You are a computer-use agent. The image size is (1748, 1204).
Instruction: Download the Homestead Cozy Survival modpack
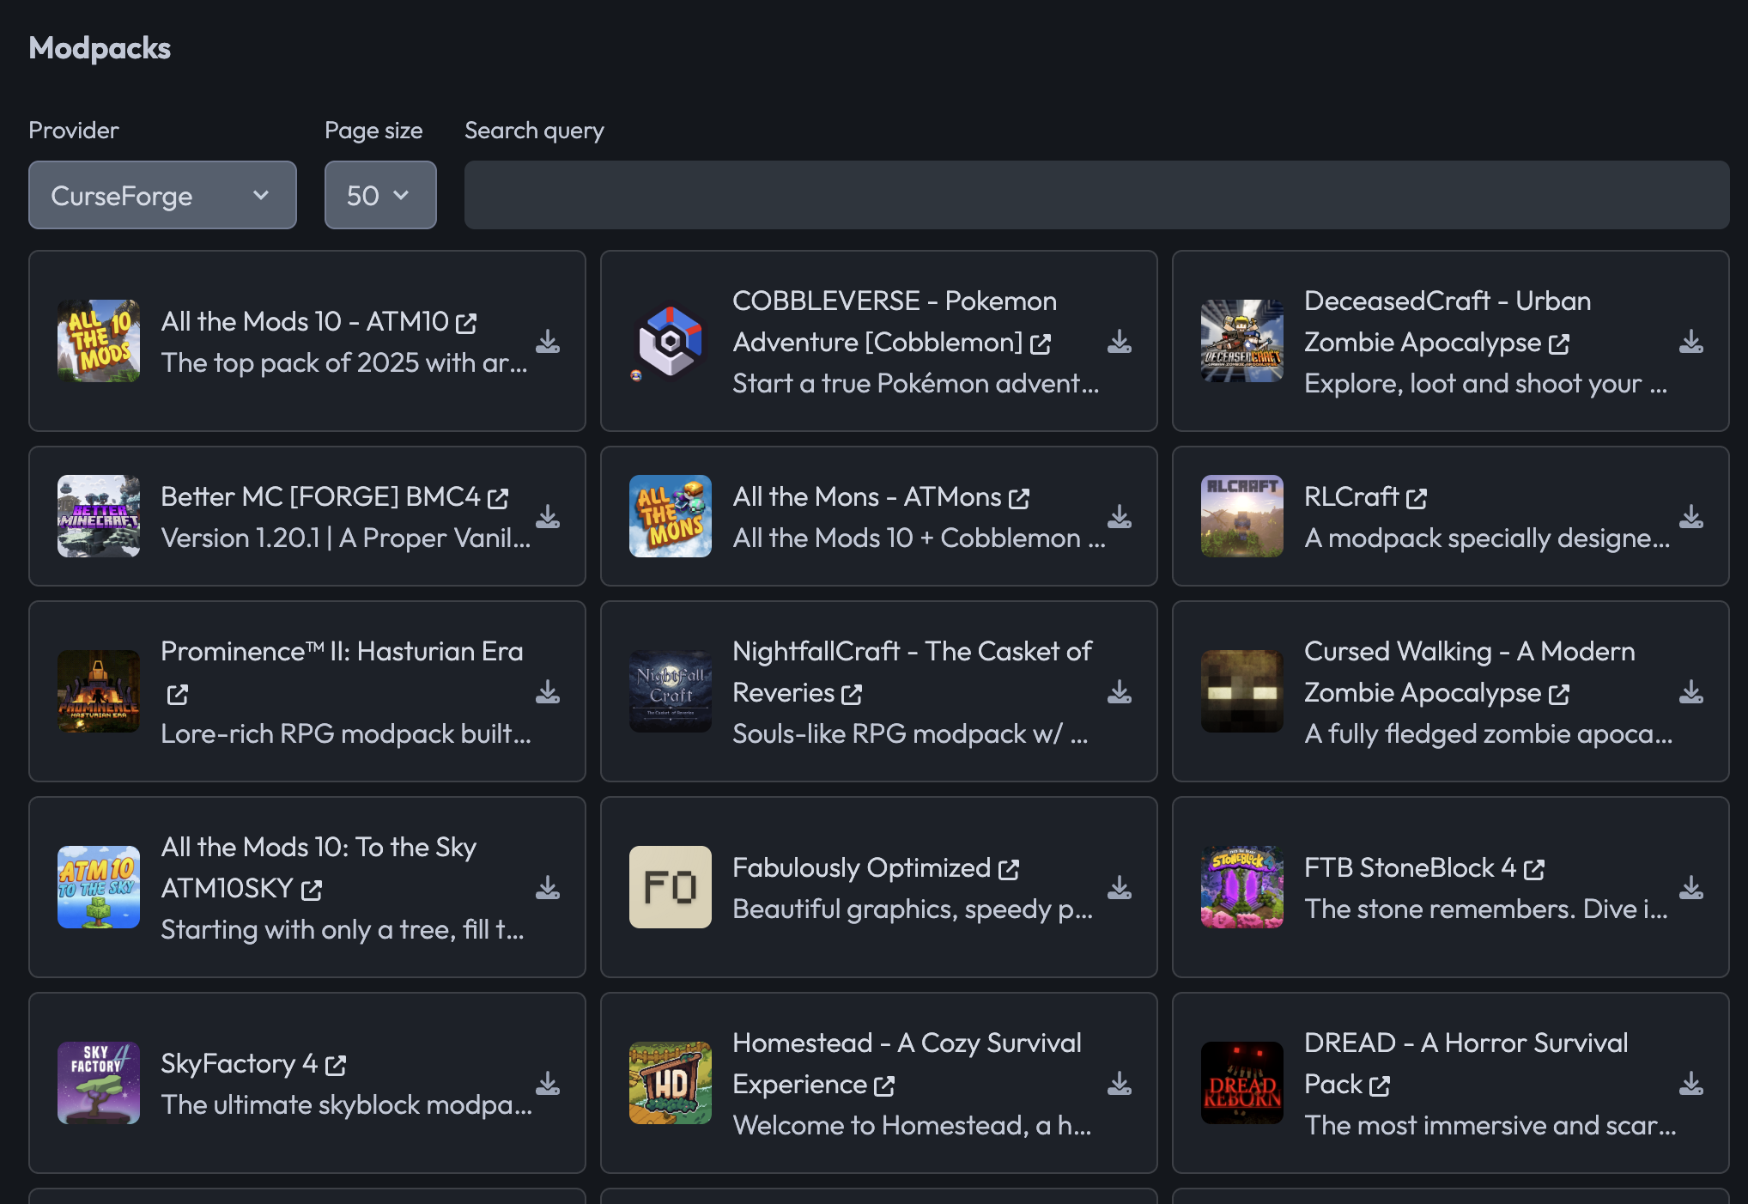pos(1119,1084)
